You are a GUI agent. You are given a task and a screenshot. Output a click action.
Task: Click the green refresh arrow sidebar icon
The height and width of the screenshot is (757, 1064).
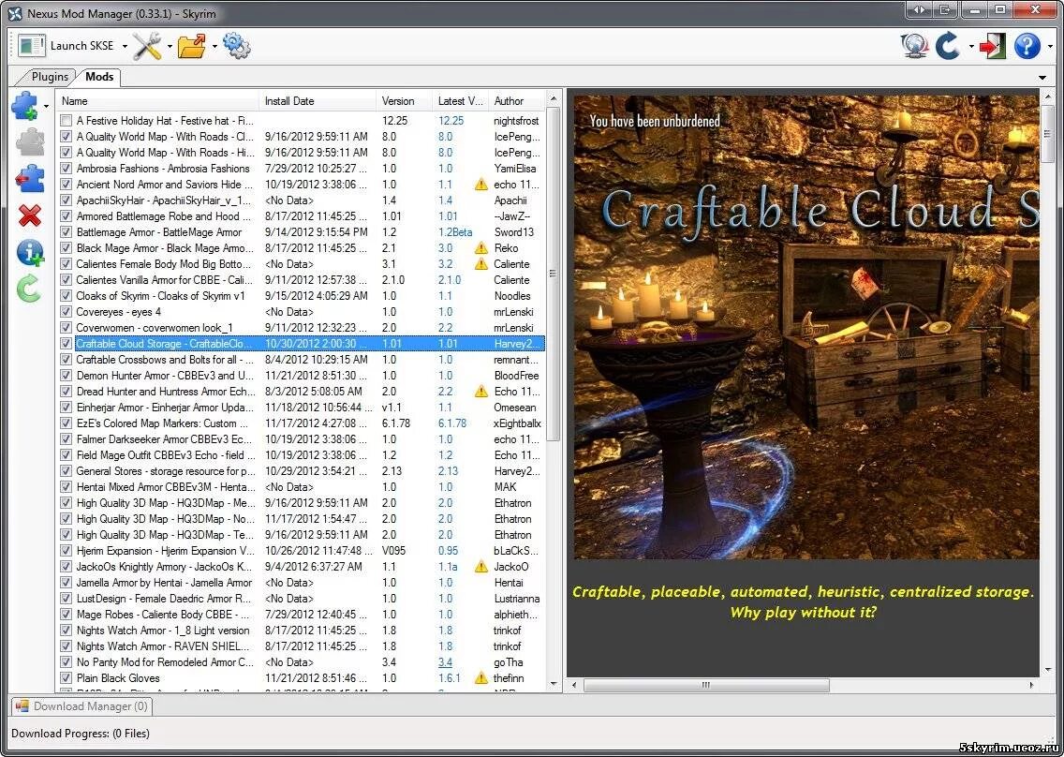pyautogui.click(x=28, y=289)
